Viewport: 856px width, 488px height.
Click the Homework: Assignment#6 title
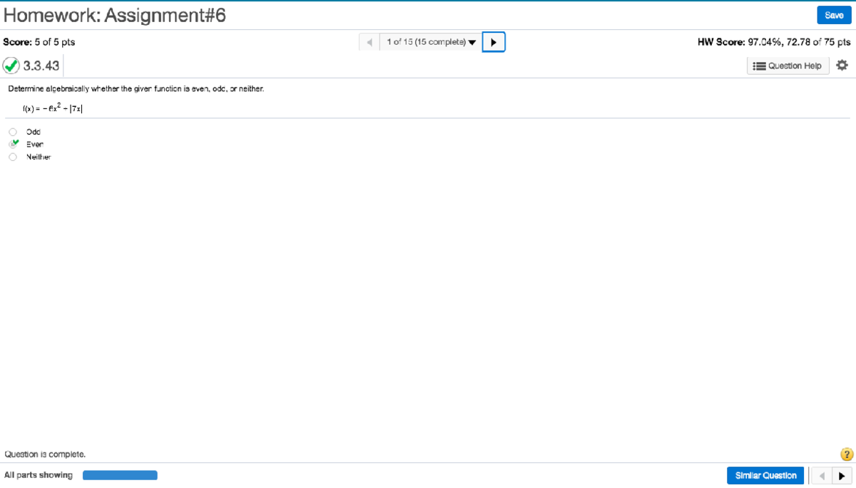[x=113, y=14]
